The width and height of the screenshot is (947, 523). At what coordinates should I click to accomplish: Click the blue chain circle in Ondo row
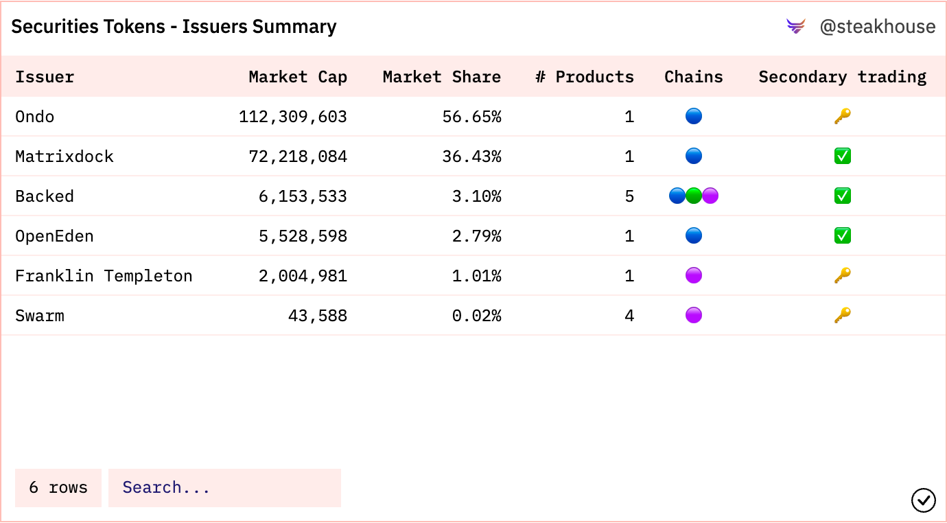pos(694,117)
